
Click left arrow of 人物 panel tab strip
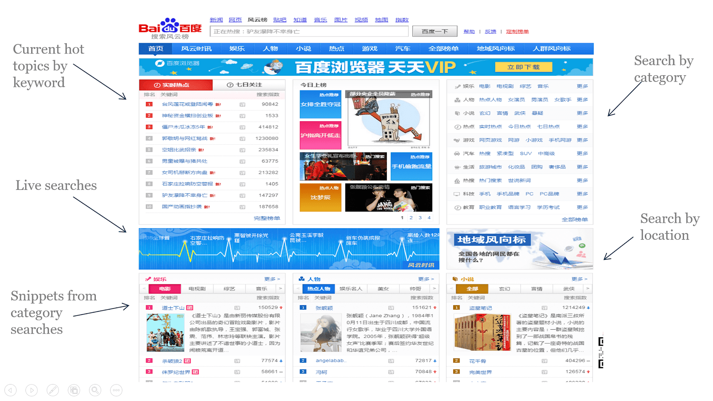click(297, 289)
